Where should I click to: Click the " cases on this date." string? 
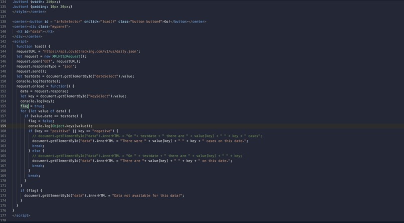[224, 141]
